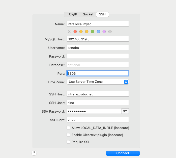Select the SSH connection tab
This screenshot has width=176, height=158.
(x=102, y=14)
